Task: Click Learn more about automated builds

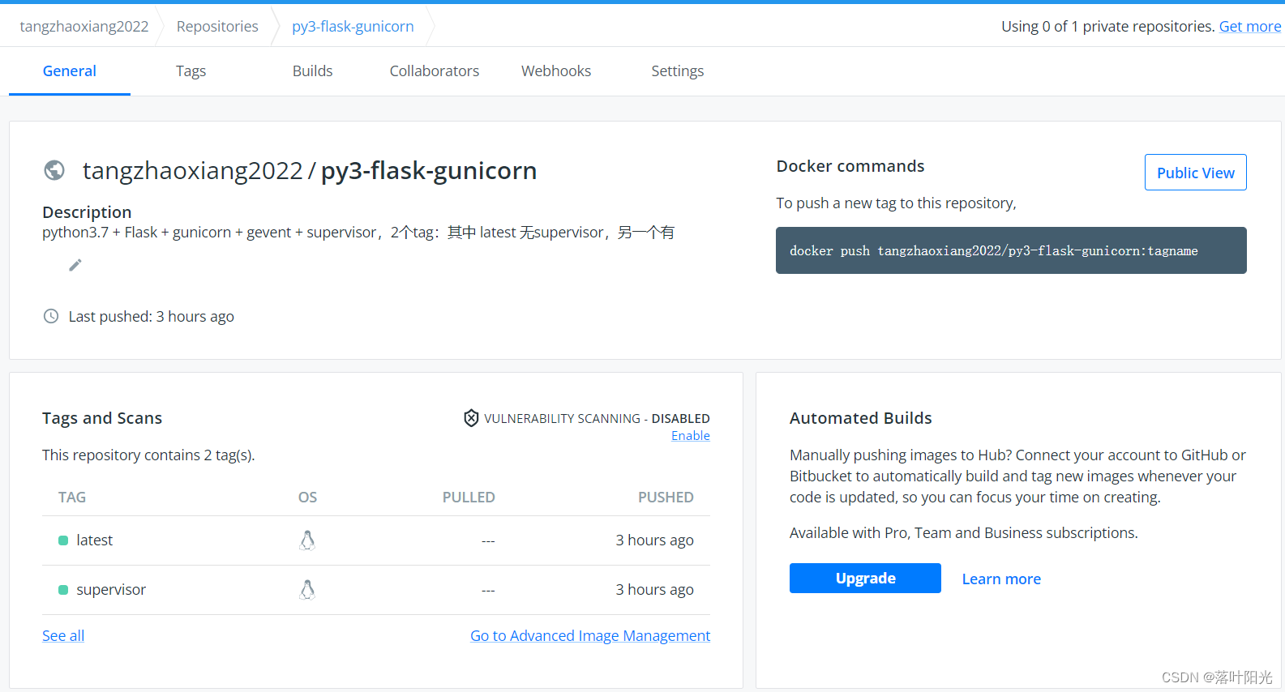Action: tap(1001, 579)
